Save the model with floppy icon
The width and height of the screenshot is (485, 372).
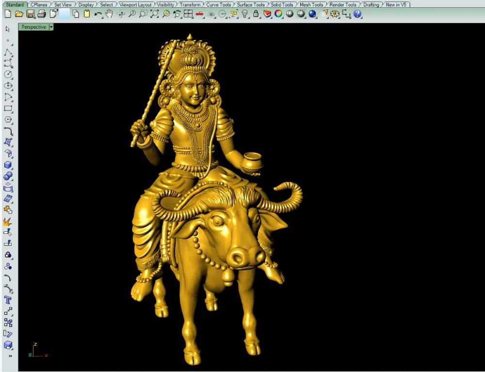pos(30,14)
